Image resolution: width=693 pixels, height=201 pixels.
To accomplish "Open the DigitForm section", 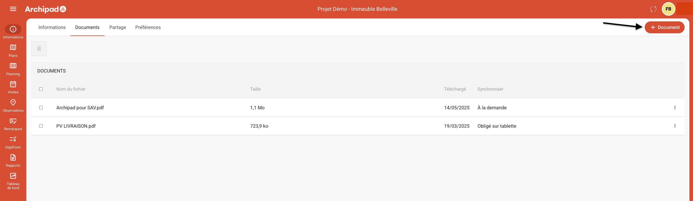I will click(x=13, y=142).
